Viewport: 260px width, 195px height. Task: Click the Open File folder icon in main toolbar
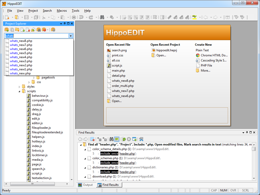pyautogui.click(x=17, y=17)
